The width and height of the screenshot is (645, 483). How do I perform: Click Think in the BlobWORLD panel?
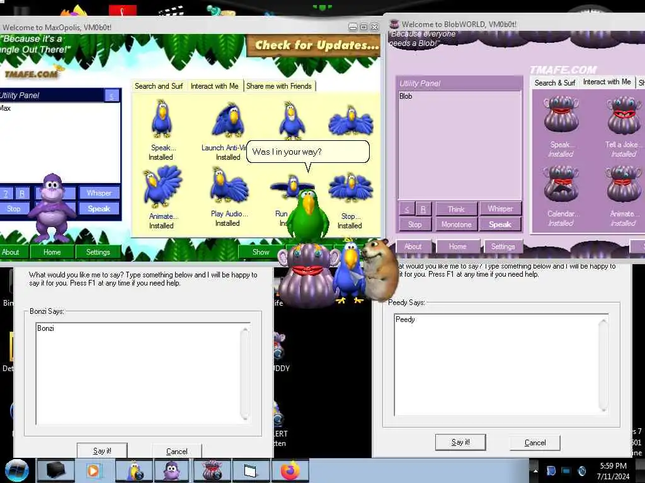pos(456,209)
